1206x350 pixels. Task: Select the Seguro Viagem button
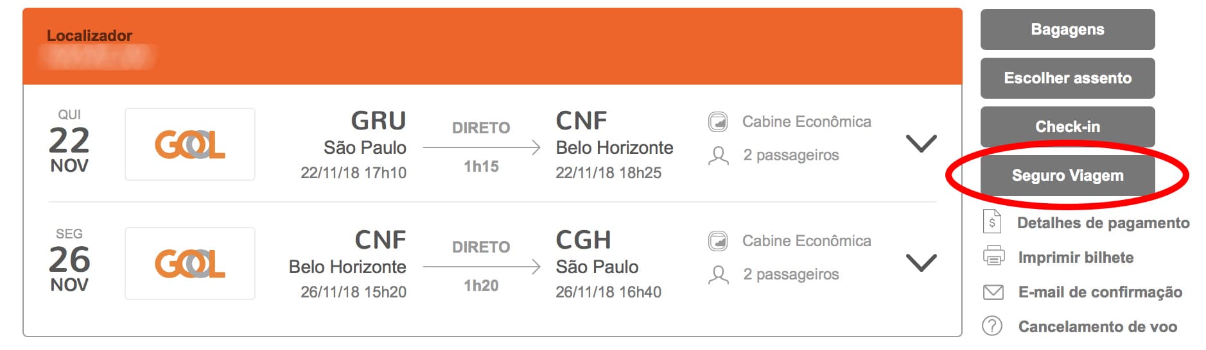tap(1067, 176)
